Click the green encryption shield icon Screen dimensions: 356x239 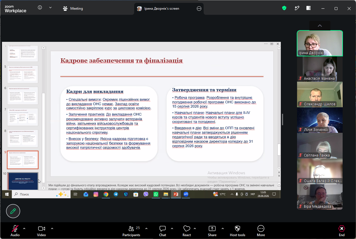284,8
